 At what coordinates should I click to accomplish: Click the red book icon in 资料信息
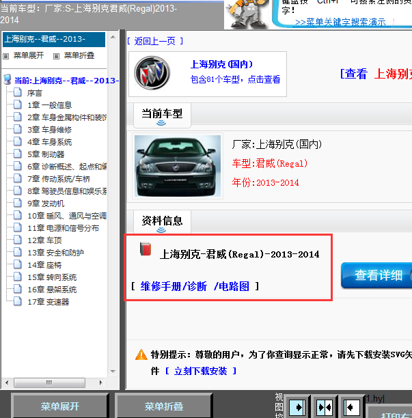[x=146, y=249]
